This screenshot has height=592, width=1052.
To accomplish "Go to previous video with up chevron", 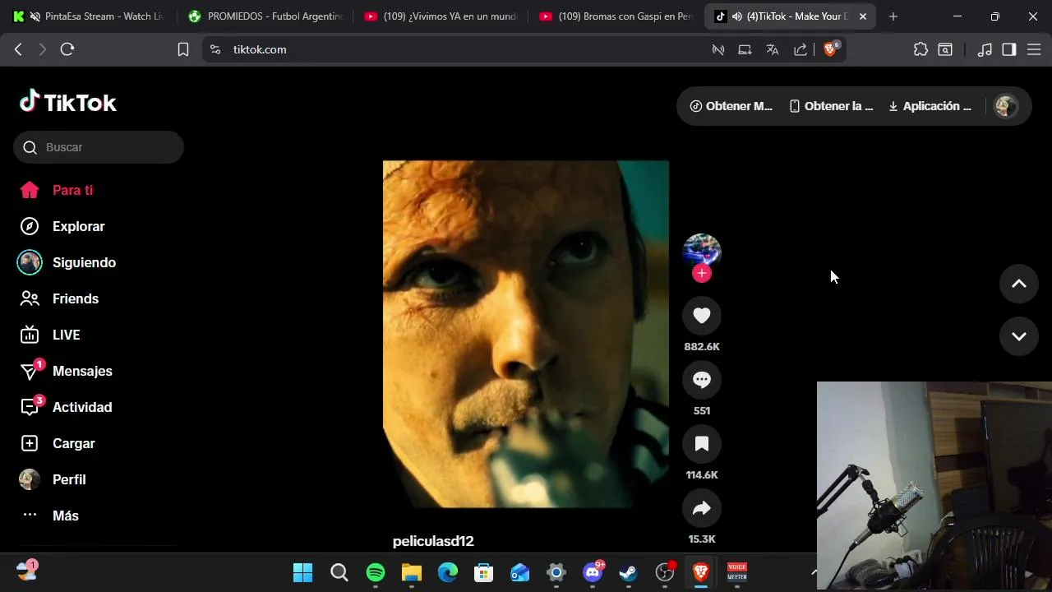I will pos(1019,284).
